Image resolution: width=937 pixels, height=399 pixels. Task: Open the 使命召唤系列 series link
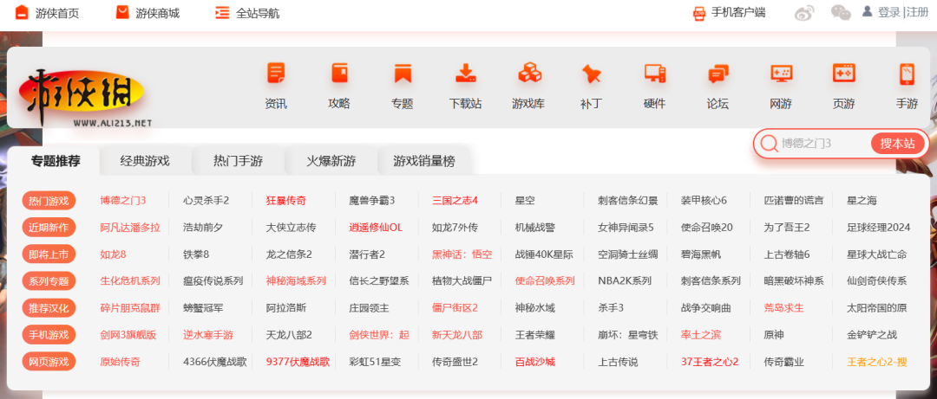click(x=545, y=281)
